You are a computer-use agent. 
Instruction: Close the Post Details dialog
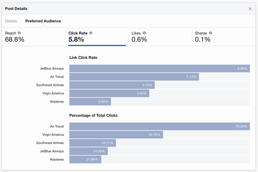point(250,9)
